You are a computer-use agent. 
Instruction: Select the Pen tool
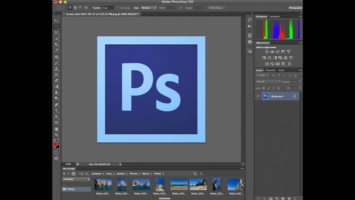click(x=56, y=105)
